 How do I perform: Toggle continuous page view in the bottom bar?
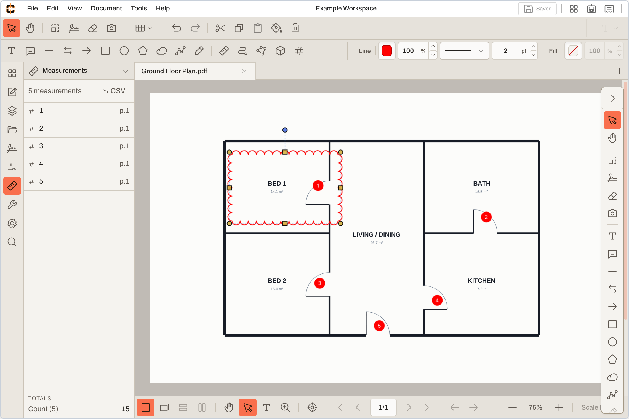pos(183,407)
